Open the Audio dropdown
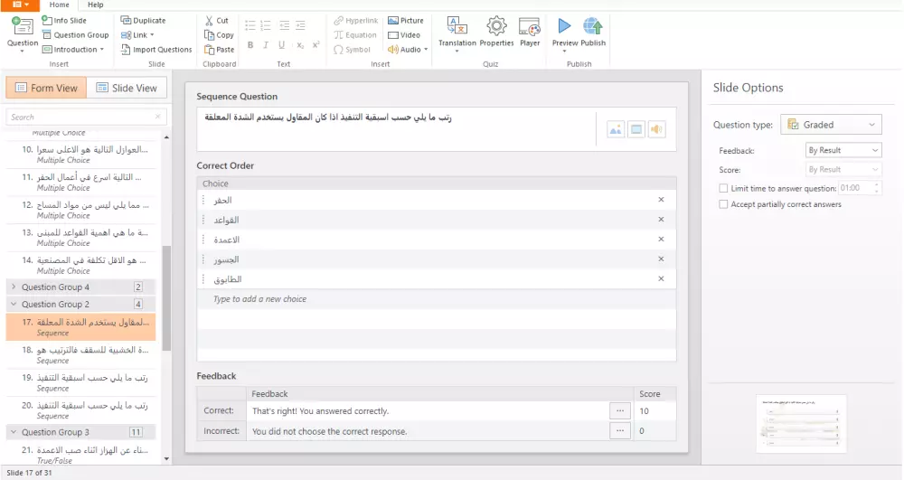 [x=408, y=50]
